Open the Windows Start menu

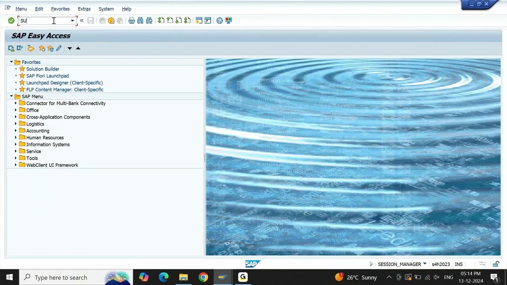[x=10, y=277]
